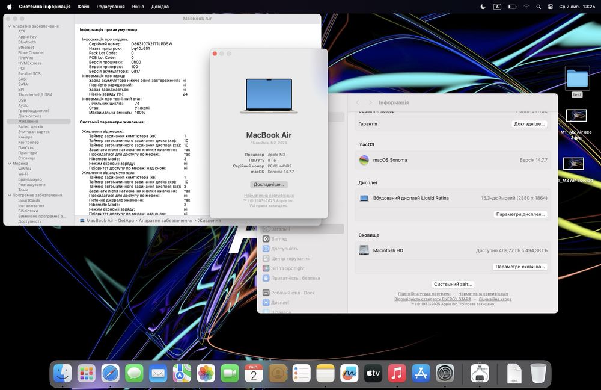The height and width of the screenshot is (390, 601).
Task: Click the System Information chip icon in Dock
Action: tap(480, 373)
